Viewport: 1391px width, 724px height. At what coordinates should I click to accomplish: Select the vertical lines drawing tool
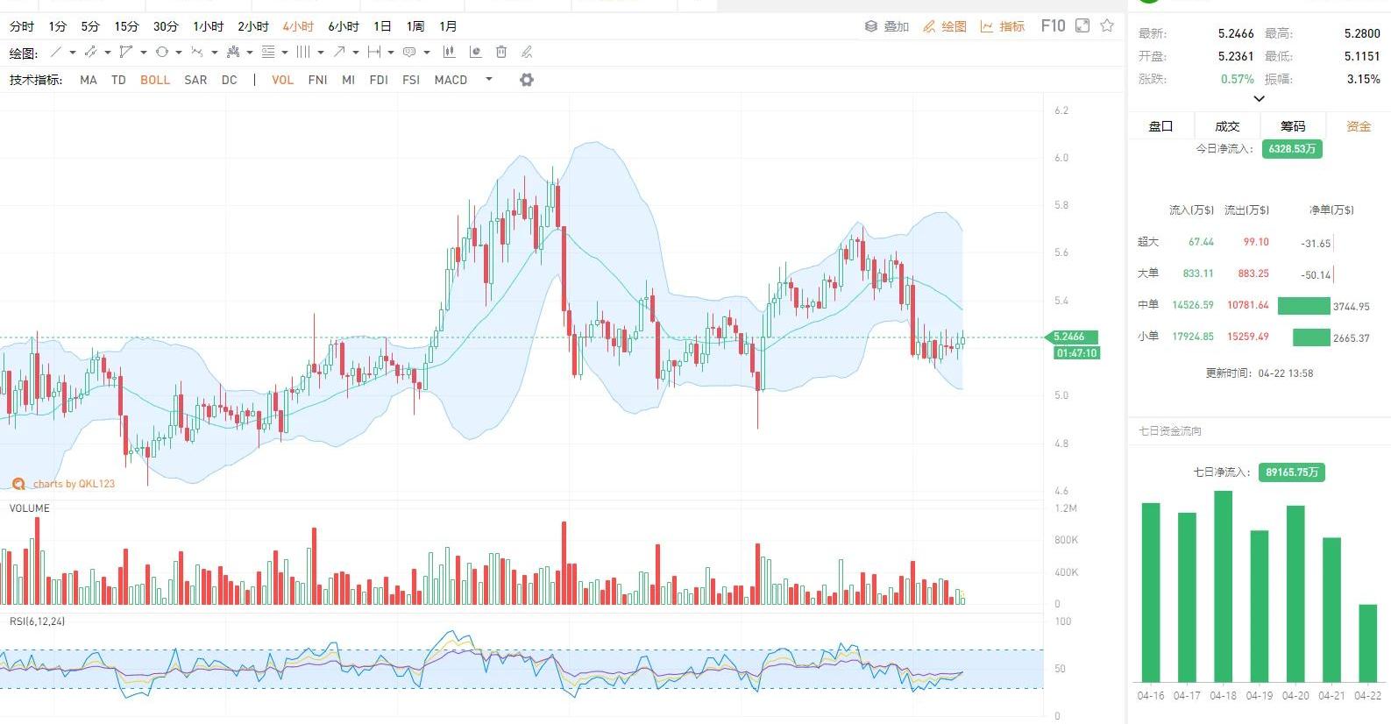302,53
